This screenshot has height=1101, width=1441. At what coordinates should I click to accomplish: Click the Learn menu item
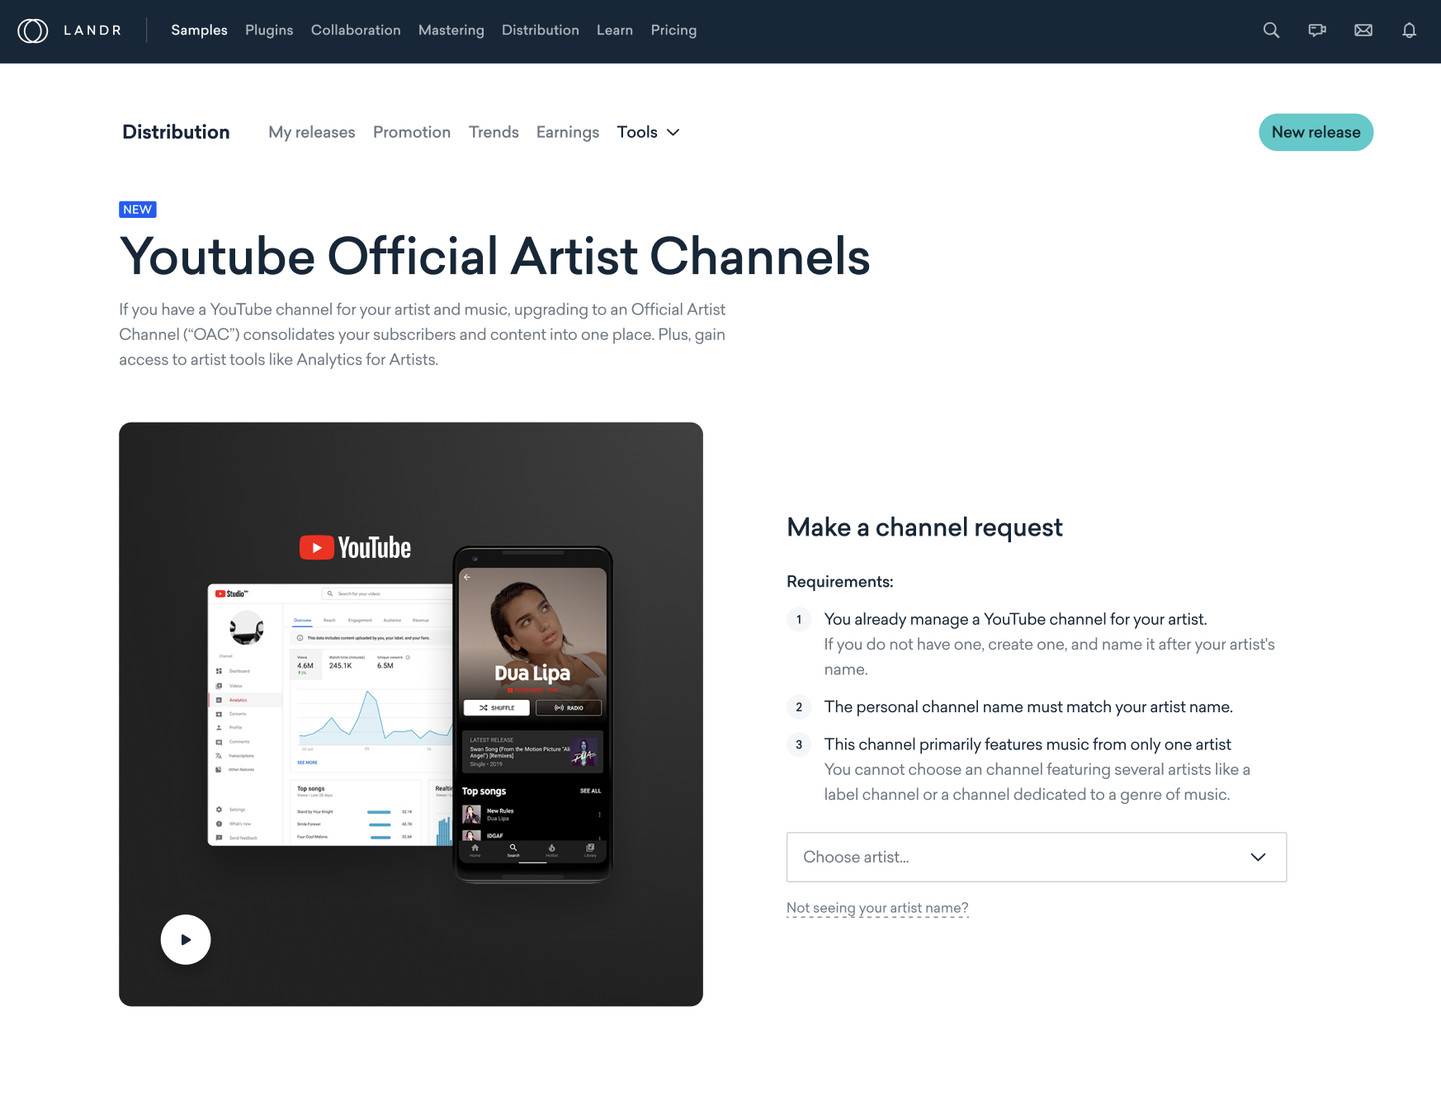tap(614, 30)
